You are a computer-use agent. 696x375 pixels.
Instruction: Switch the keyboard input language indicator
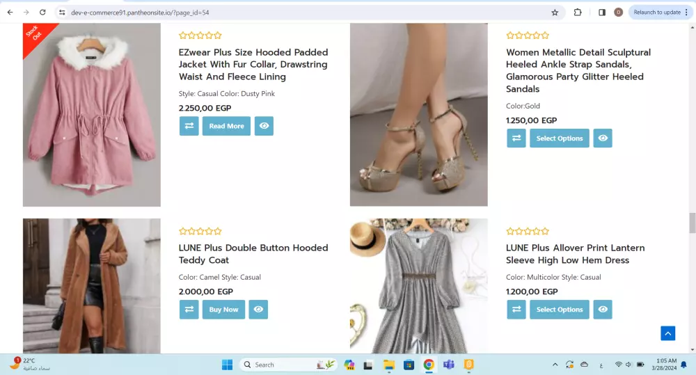[x=601, y=365]
